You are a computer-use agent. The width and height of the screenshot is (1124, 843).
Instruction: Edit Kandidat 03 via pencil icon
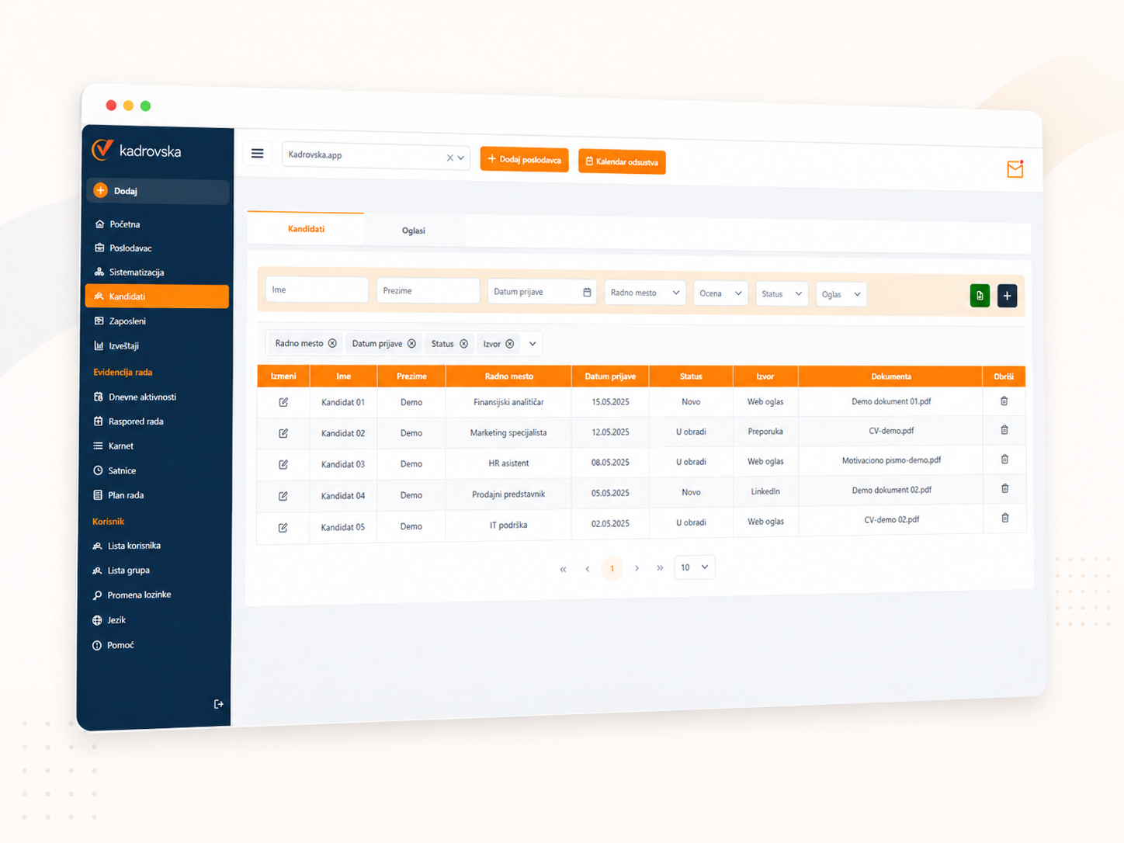click(x=283, y=464)
